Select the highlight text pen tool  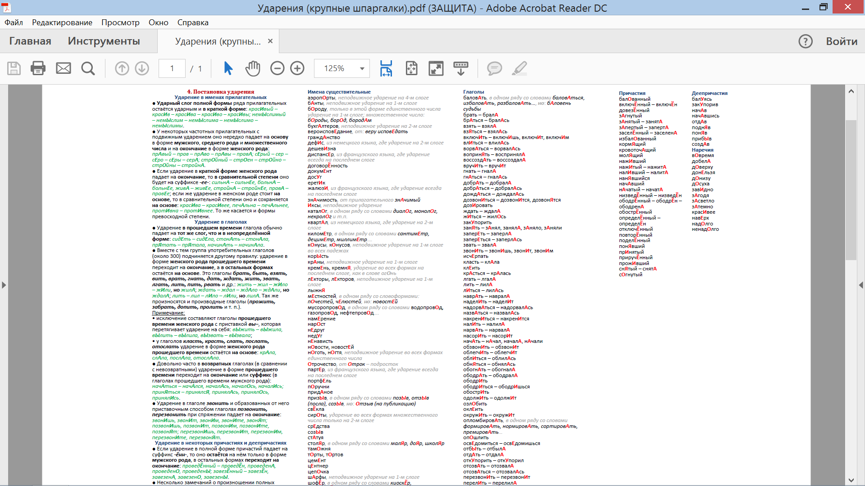pyautogui.click(x=519, y=68)
